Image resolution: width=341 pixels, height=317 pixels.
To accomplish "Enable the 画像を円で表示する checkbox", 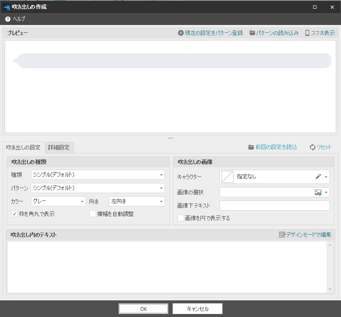I will (181, 218).
